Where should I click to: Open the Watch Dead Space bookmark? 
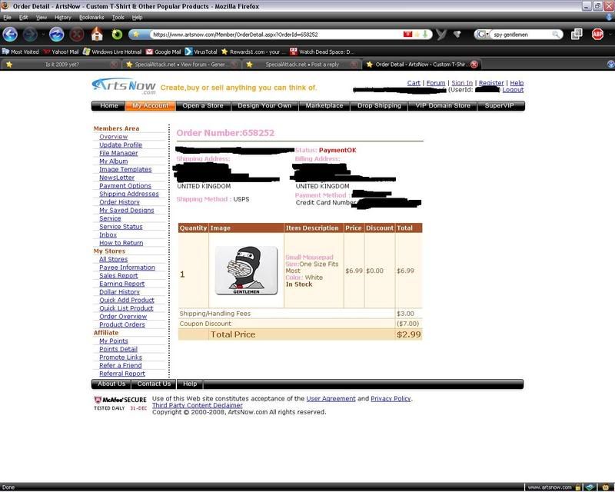coord(322,52)
